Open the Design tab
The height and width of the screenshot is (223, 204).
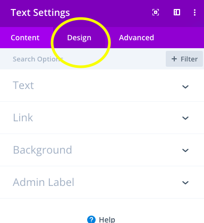pos(79,38)
